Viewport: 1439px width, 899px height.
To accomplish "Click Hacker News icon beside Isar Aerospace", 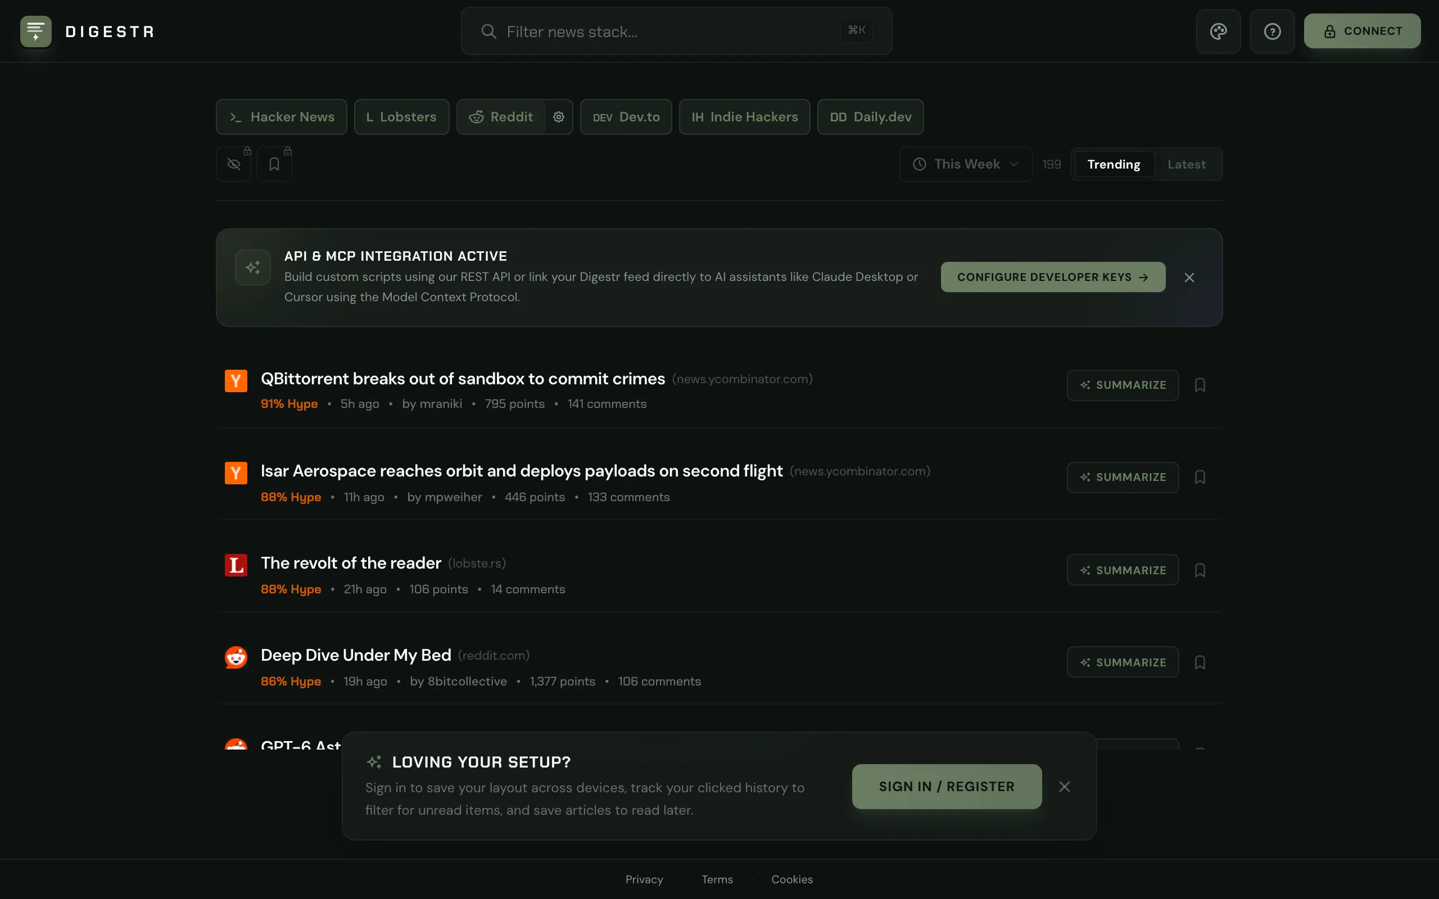I will (236, 473).
